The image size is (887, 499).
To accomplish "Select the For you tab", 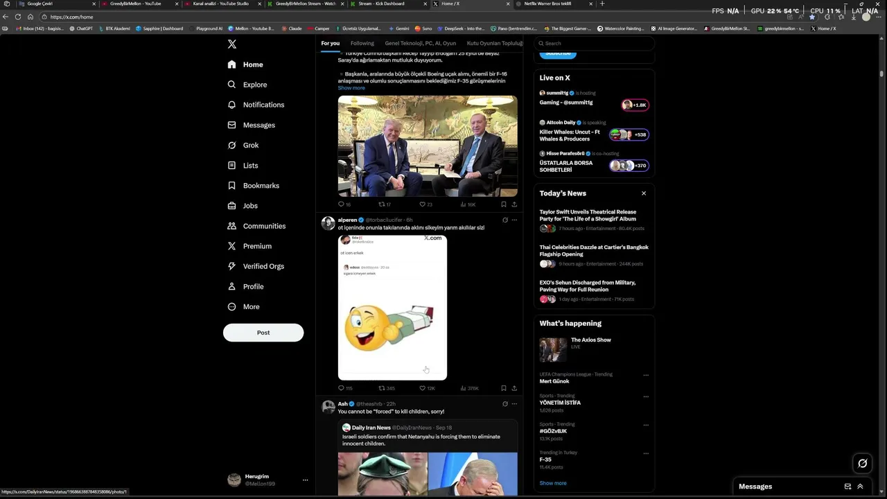I will point(331,43).
